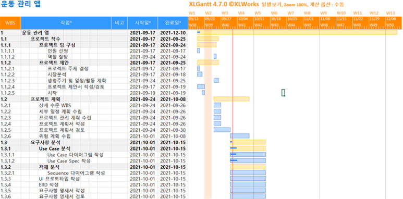Click the WBS column header
Screen dimensions: 403x199
10,23
